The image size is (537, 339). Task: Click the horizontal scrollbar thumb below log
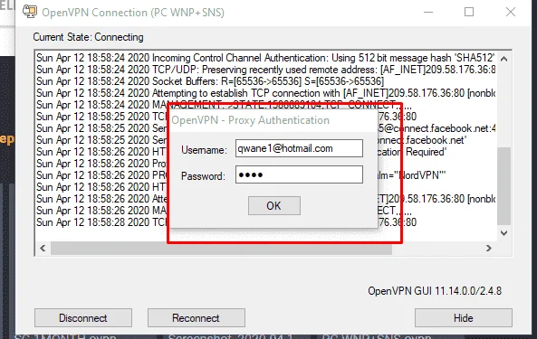[x=221, y=248]
